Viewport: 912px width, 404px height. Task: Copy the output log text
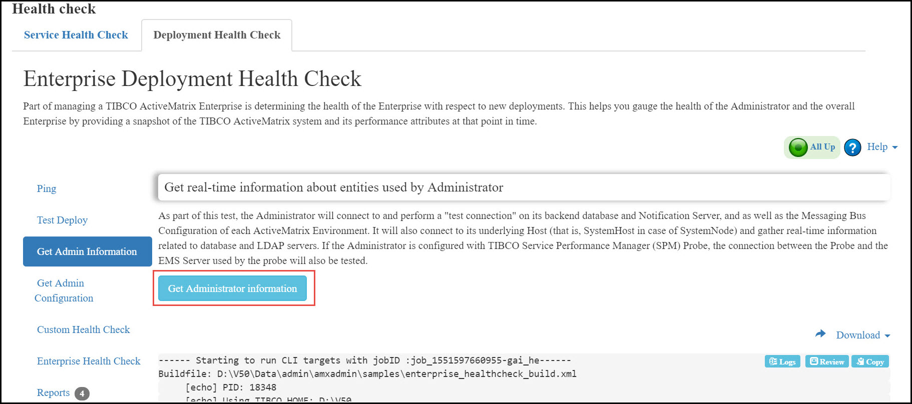[870, 361]
